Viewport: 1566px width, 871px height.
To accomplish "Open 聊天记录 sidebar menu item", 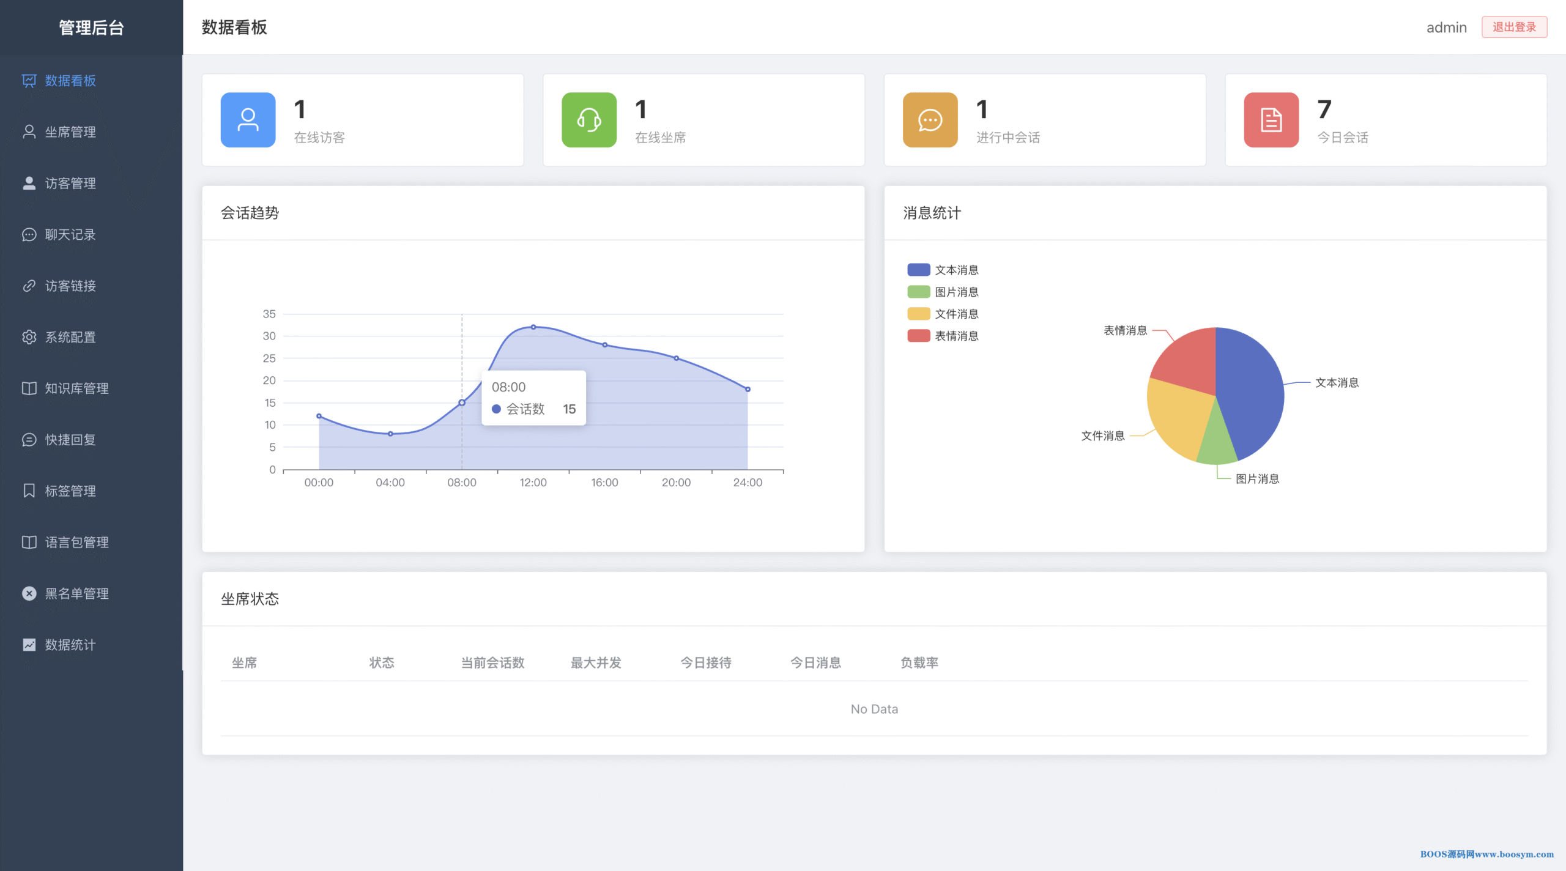I will (70, 235).
